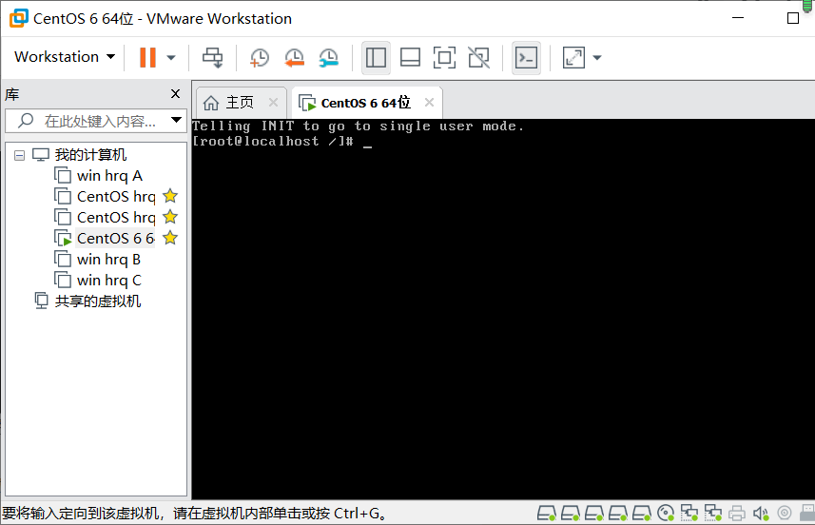Minimize the VMware Workstation window
Screen dimensions: 815x525
(x=738, y=18)
